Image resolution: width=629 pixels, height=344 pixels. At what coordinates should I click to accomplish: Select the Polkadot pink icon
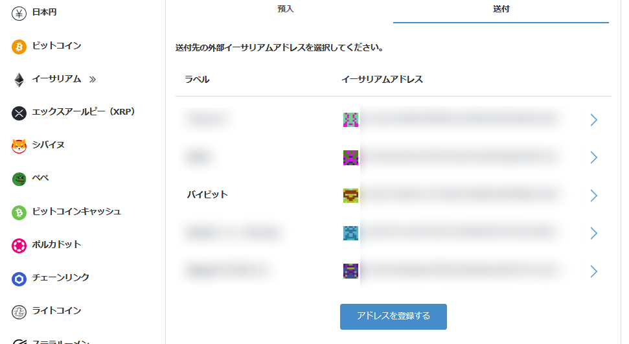(19, 246)
